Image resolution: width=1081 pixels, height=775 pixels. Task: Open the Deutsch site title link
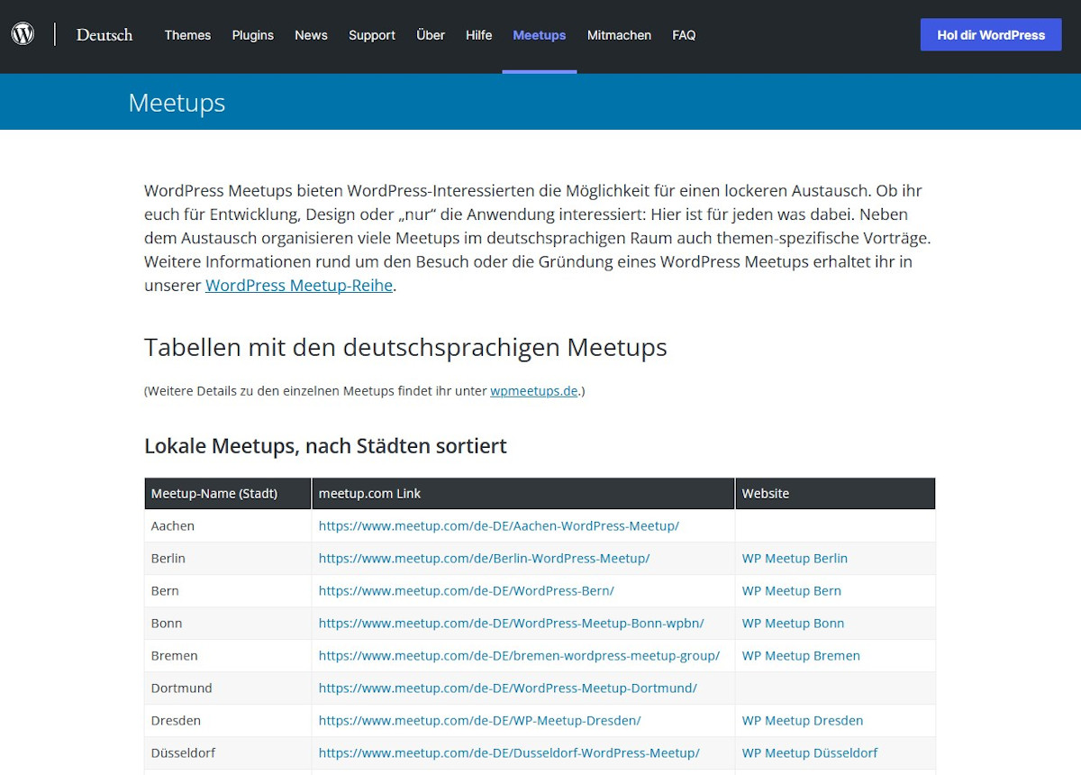point(104,35)
